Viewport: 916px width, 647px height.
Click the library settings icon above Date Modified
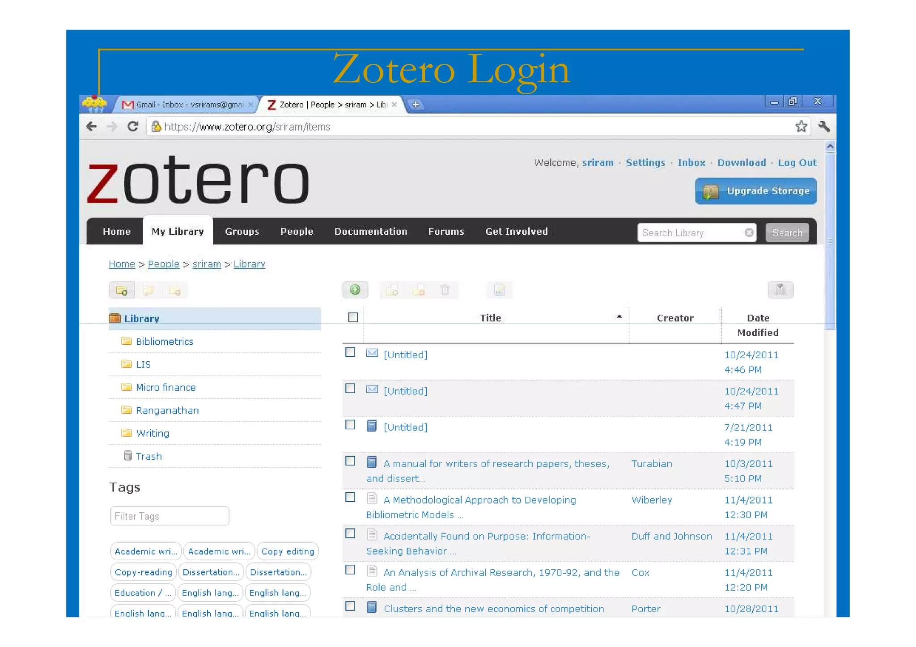click(x=780, y=290)
